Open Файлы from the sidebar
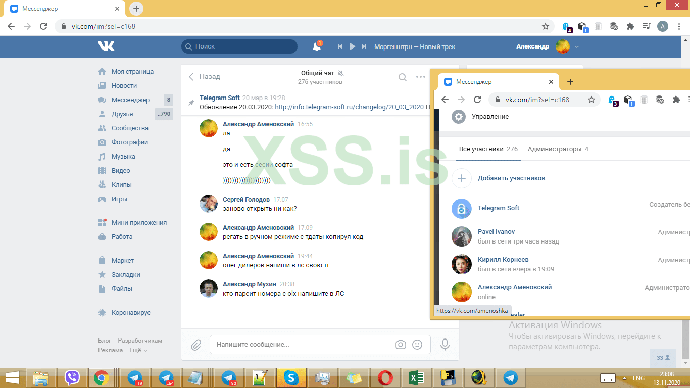The image size is (690, 388). 122,289
